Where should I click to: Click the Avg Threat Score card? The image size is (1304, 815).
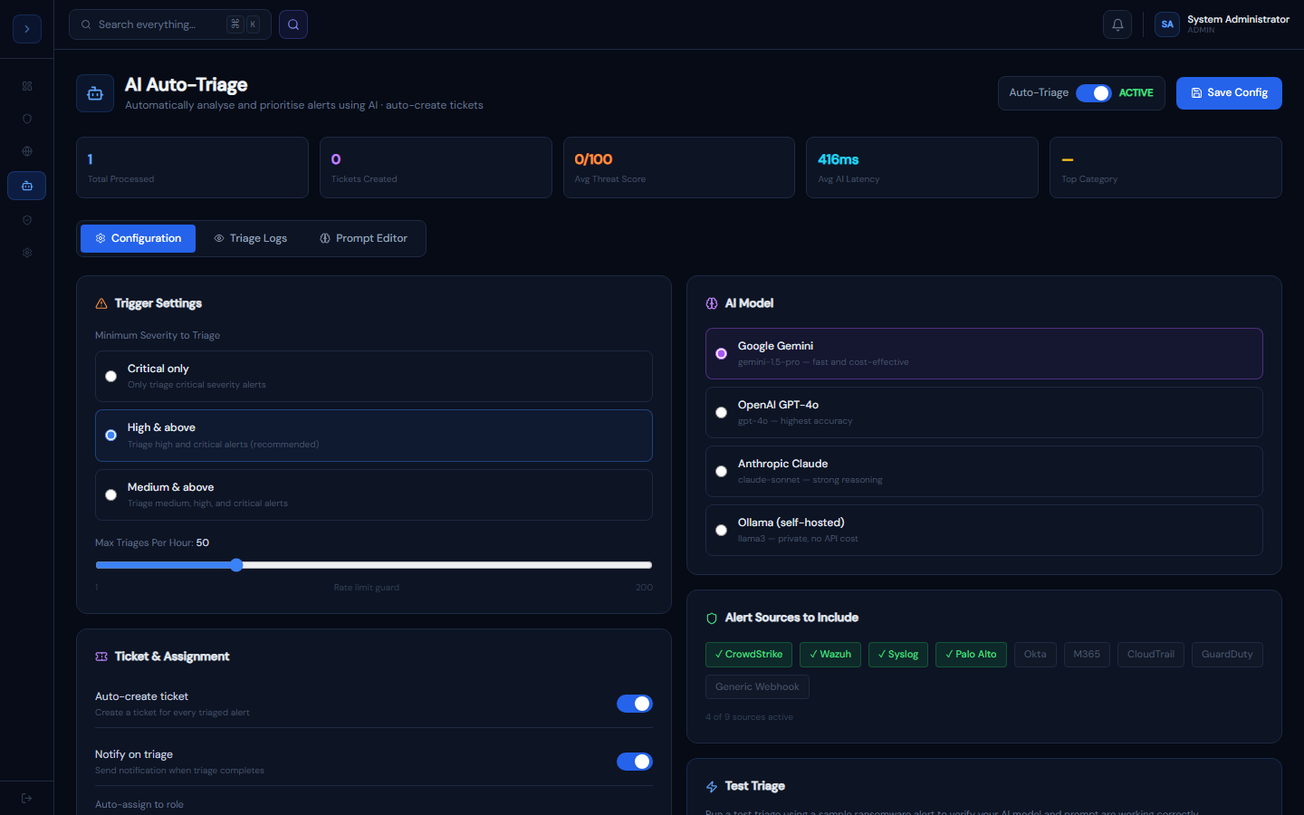679,168
